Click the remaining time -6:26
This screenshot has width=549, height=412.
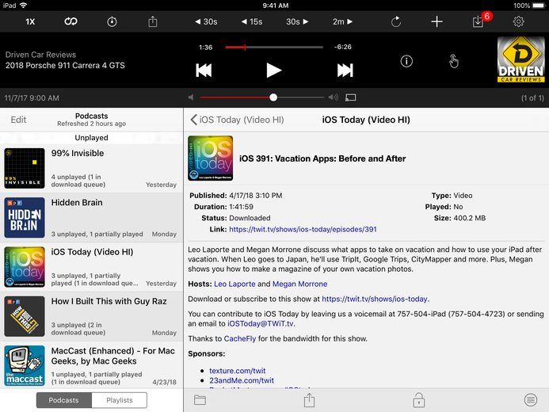coord(342,47)
